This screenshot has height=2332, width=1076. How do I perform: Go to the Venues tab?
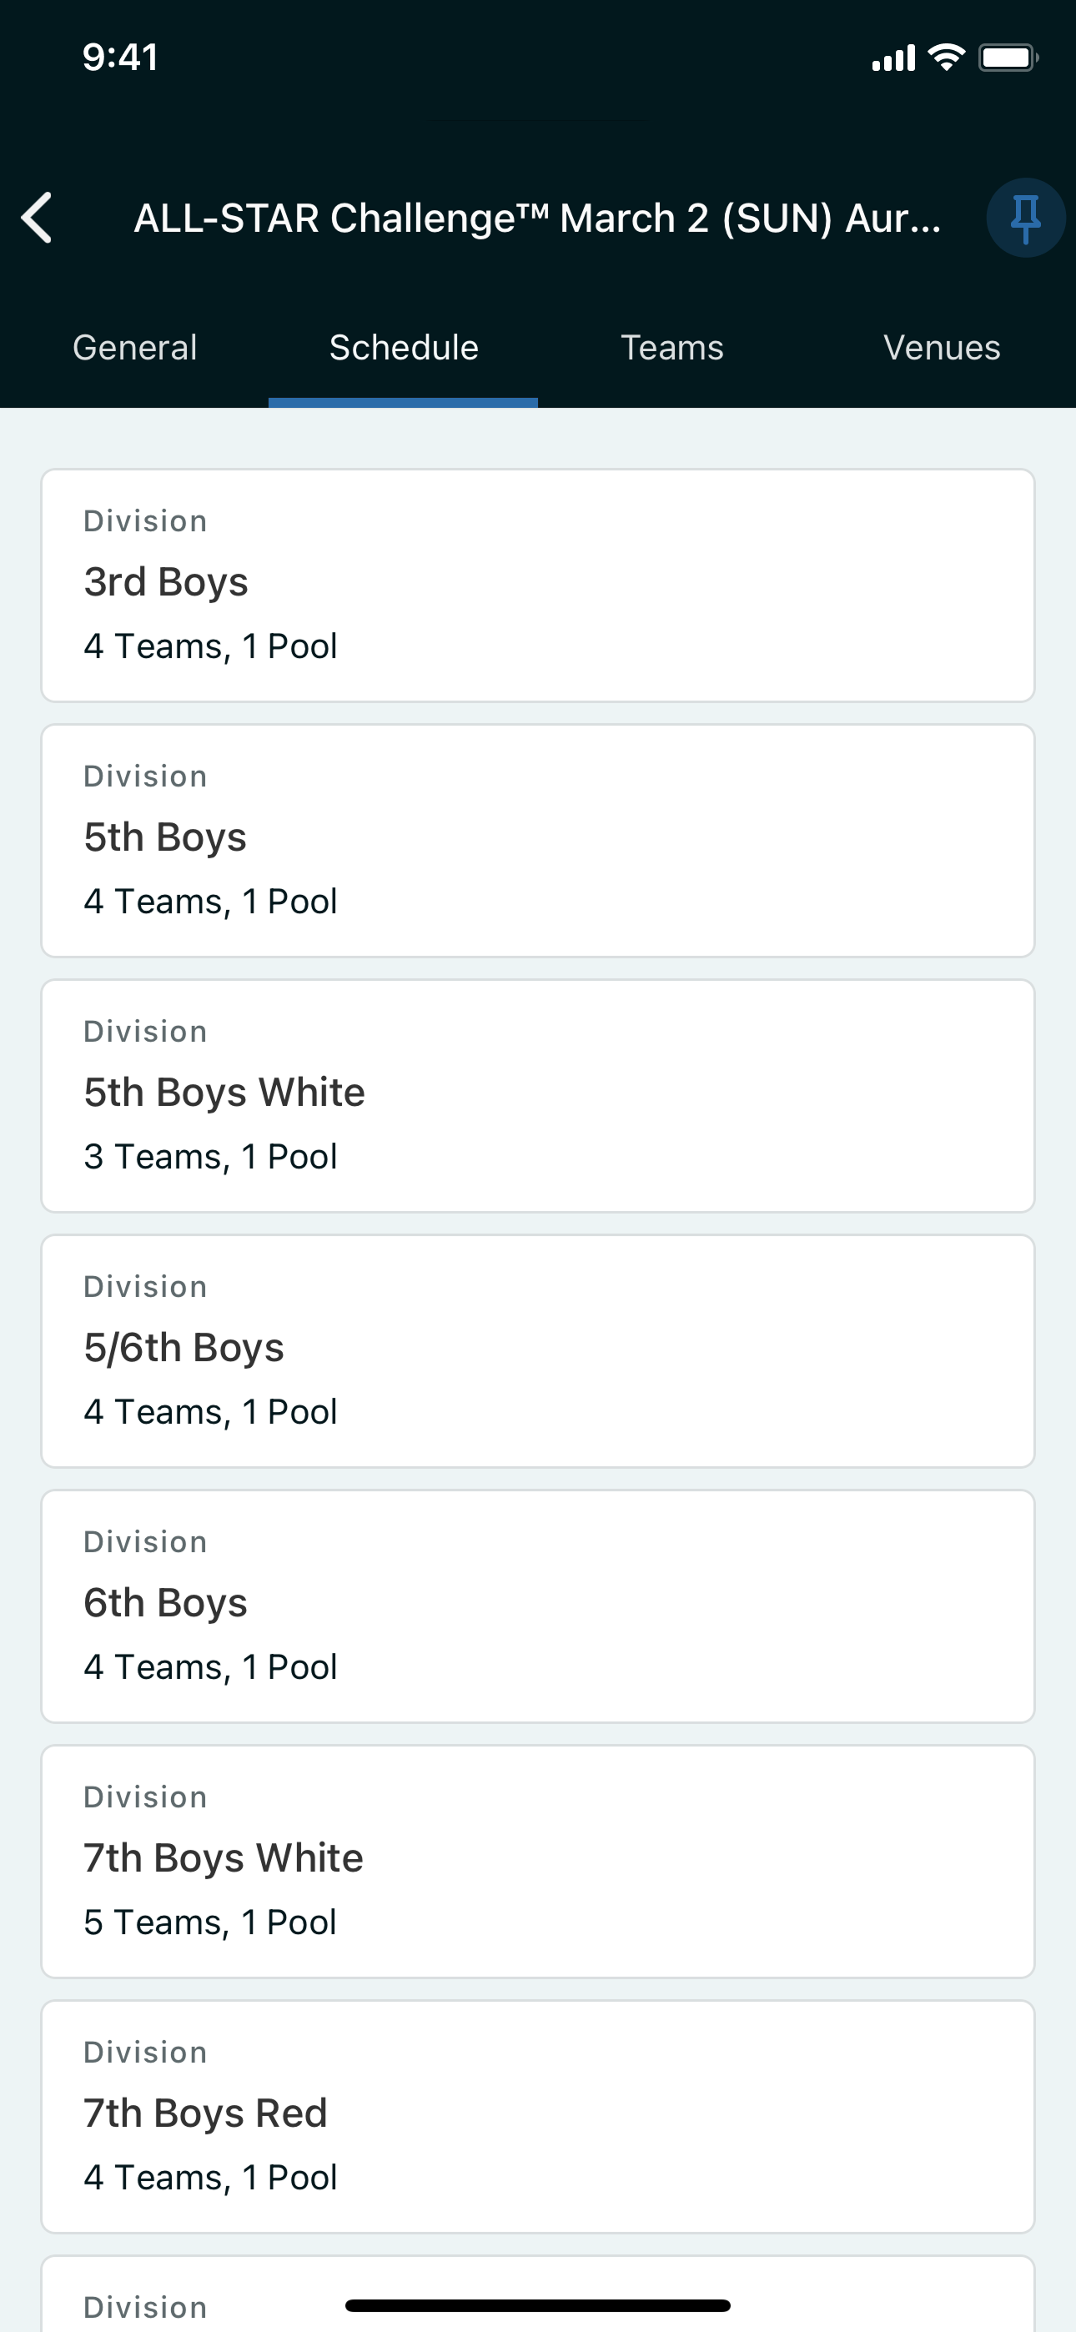click(x=942, y=348)
